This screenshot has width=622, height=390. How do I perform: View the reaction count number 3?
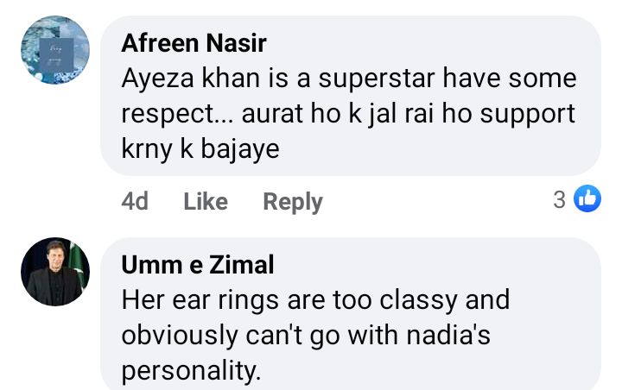[560, 200]
